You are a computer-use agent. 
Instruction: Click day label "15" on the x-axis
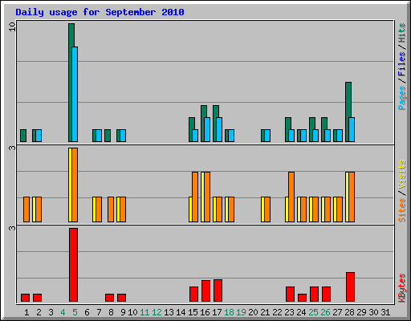coord(193,312)
